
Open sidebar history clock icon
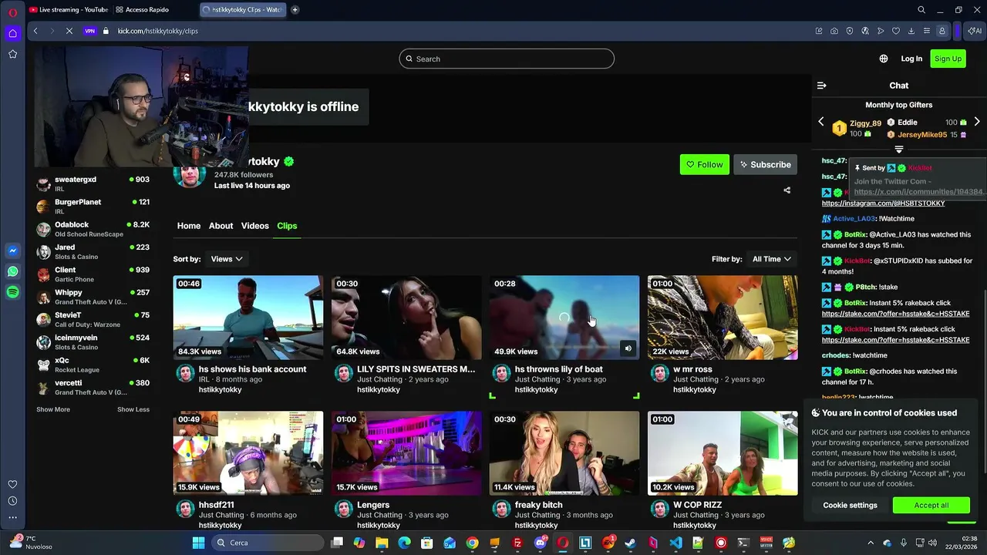[12, 501]
